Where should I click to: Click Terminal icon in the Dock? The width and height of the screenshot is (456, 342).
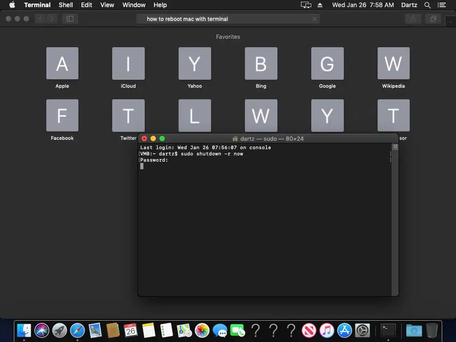click(388, 330)
